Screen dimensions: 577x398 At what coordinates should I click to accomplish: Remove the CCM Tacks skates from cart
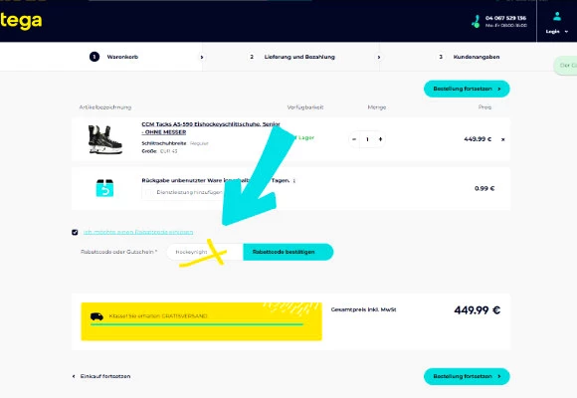502,139
